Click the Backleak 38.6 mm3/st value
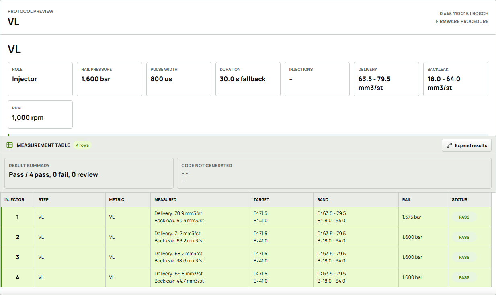496x295 pixels. (x=179, y=261)
